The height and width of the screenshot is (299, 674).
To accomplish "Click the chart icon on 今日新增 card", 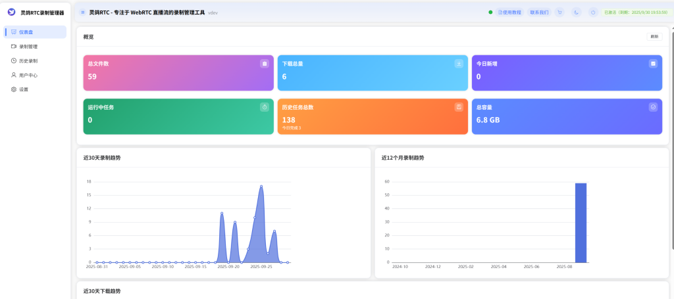I will click(x=653, y=64).
